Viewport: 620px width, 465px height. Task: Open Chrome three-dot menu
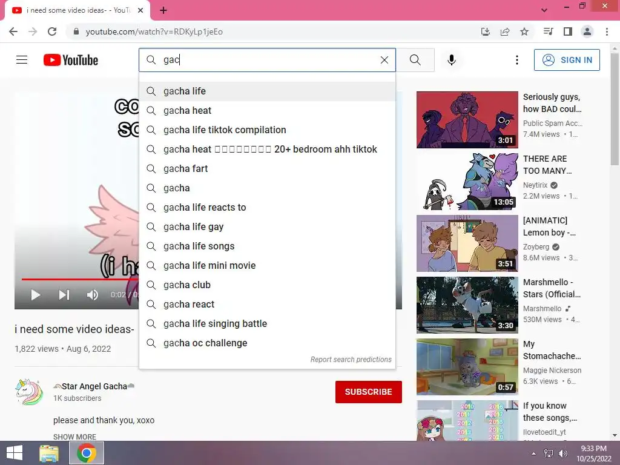pos(607,31)
